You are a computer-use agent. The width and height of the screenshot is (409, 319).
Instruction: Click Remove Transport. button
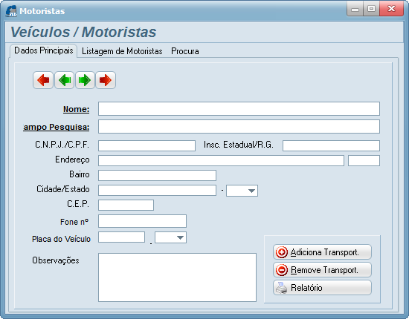coord(322,270)
